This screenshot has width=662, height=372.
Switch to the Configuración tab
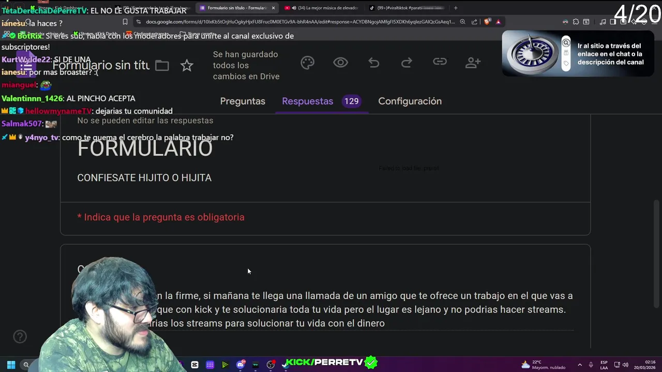(x=410, y=101)
